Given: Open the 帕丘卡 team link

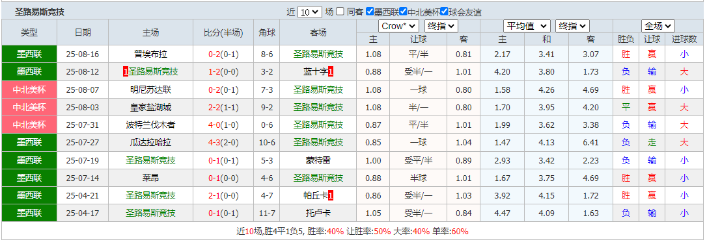Looking at the screenshot, I should [x=315, y=196].
